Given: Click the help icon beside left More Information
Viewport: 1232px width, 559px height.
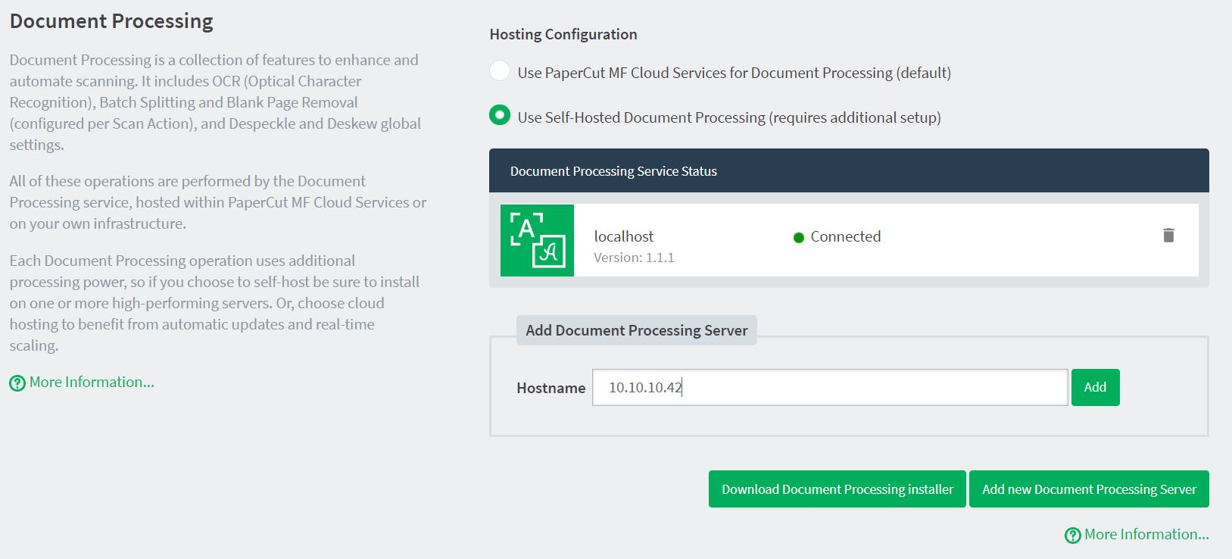Looking at the screenshot, I should [x=17, y=383].
